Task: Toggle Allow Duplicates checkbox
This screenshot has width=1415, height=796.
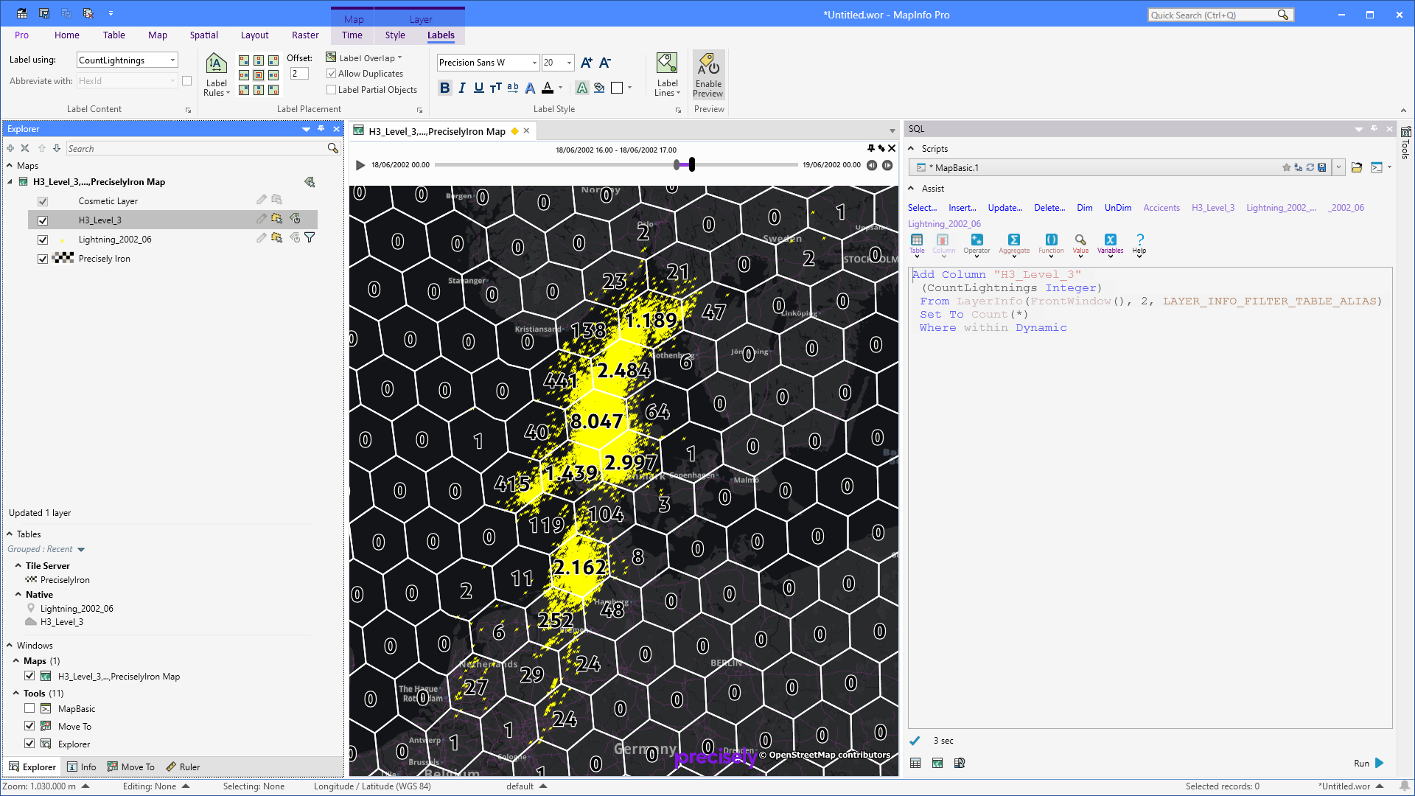Action: coord(332,74)
